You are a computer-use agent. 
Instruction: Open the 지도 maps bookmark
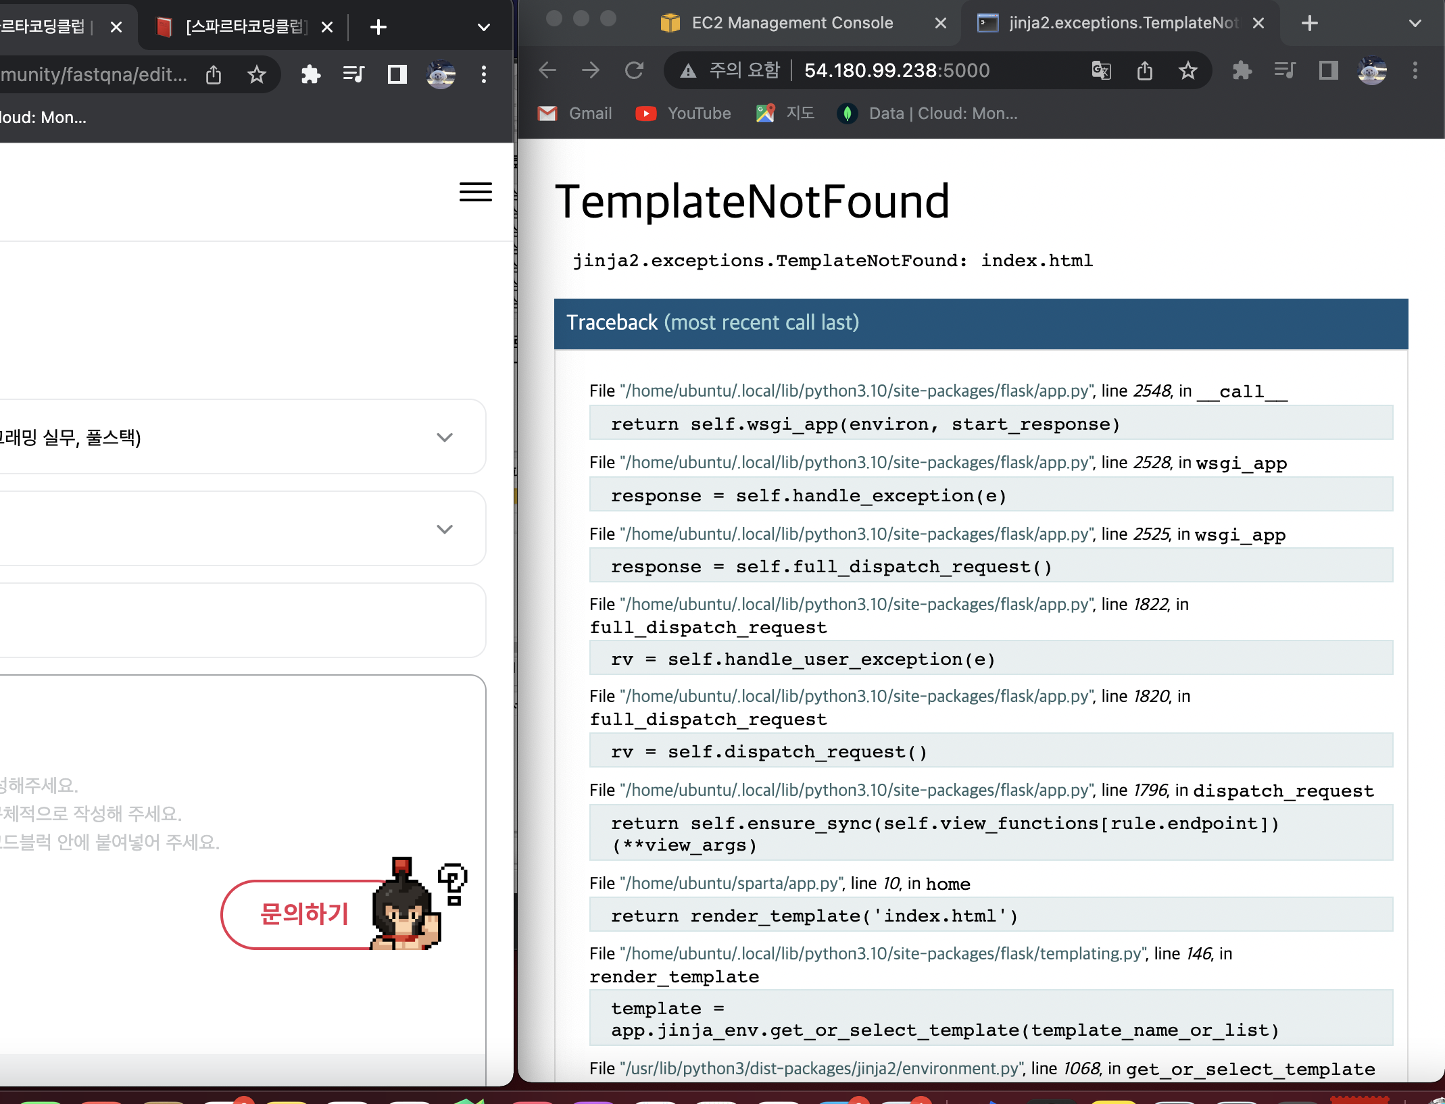tap(785, 114)
